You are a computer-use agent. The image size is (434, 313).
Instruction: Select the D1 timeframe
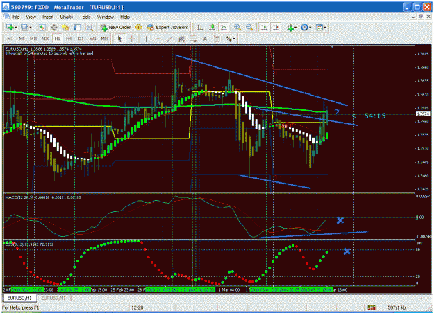click(81, 39)
